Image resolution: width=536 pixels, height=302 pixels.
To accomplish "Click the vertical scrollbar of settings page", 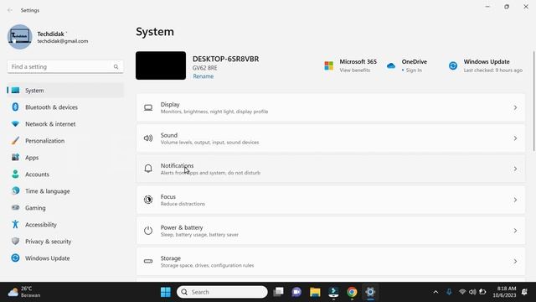I will click(533, 101).
